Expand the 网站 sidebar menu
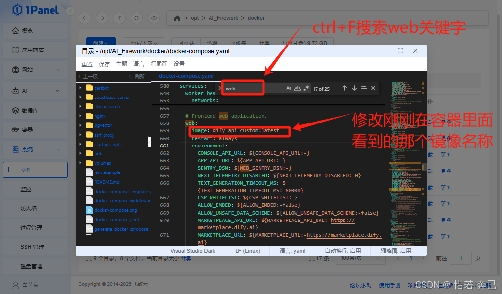The height and width of the screenshot is (294, 502). click(x=35, y=70)
